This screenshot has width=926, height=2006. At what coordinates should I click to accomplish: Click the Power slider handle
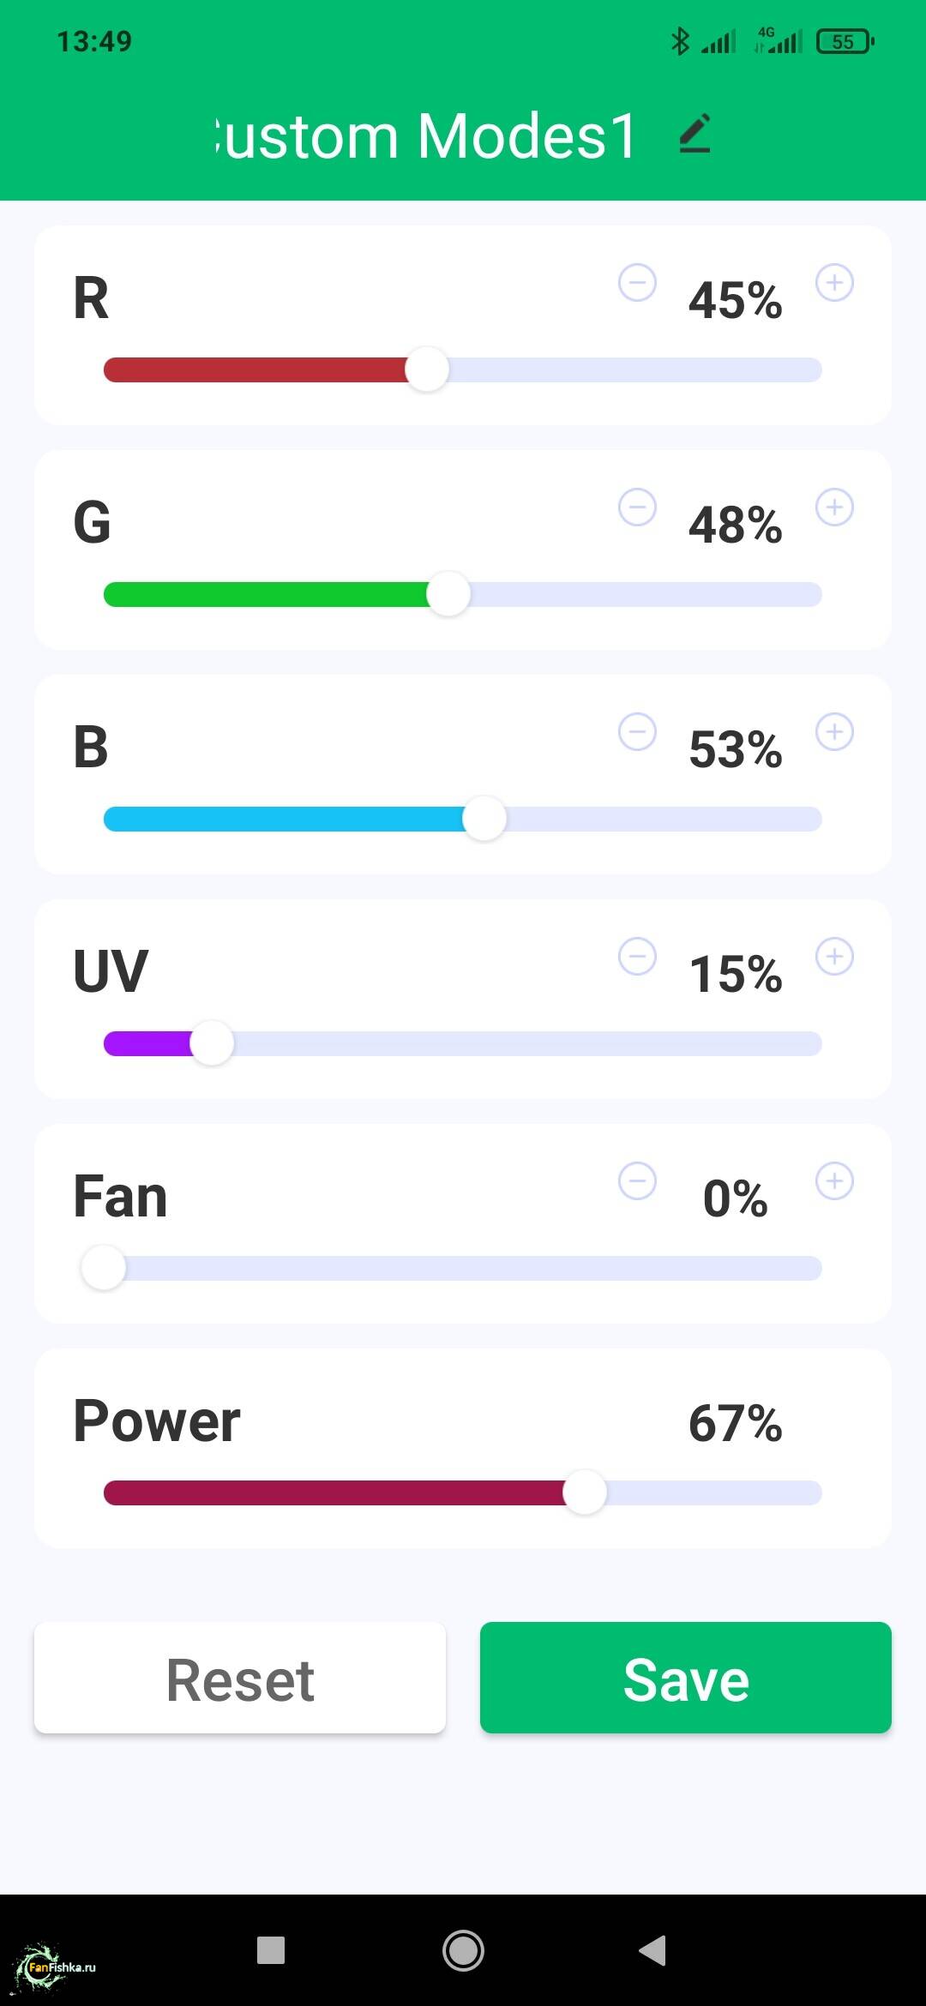585,1492
